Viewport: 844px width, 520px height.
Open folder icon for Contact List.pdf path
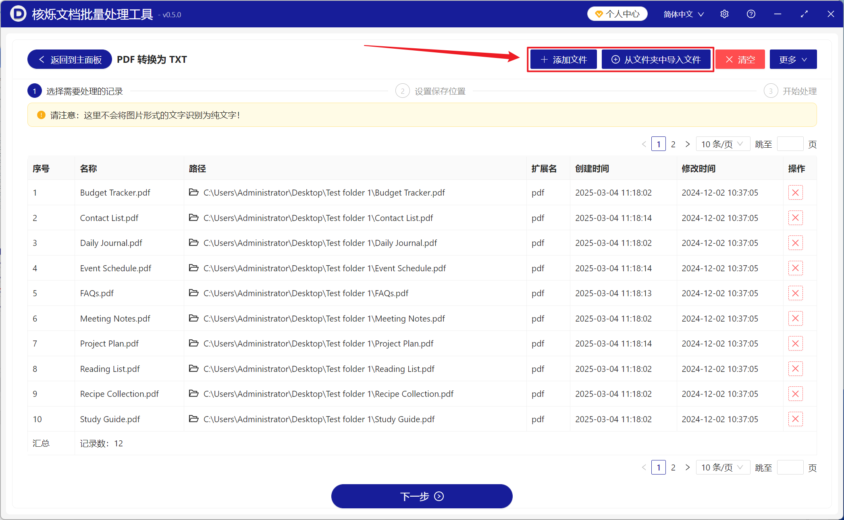pos(194,218)
